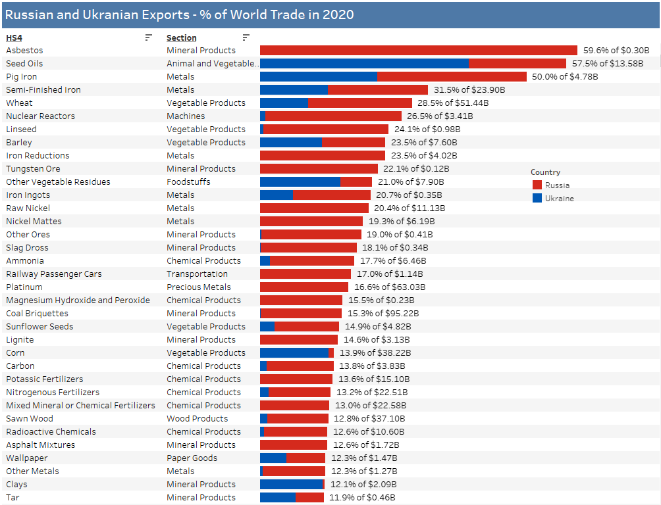
Task: Select the Wheat row label
Action: tap(19, 103)
